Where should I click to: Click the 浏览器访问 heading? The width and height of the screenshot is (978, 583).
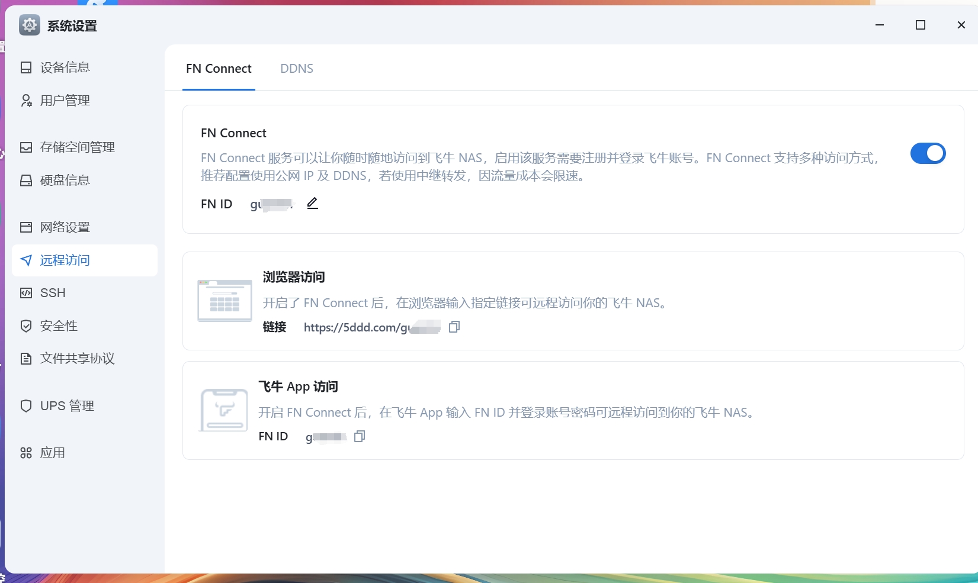294,277
